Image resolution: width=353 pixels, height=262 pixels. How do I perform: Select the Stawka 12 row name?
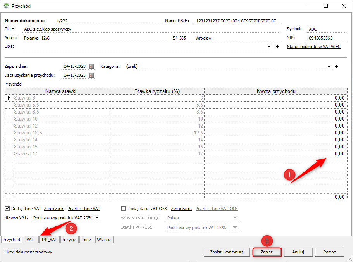pyautogui.click(x=61, y=126)
